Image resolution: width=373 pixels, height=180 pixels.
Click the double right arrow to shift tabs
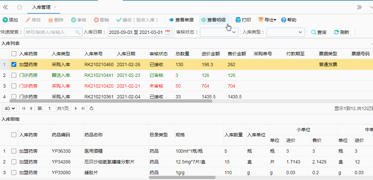359,7
